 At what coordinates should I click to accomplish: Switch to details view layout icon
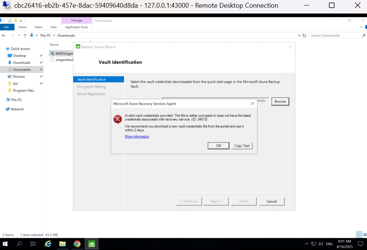[x=359, y=235]
